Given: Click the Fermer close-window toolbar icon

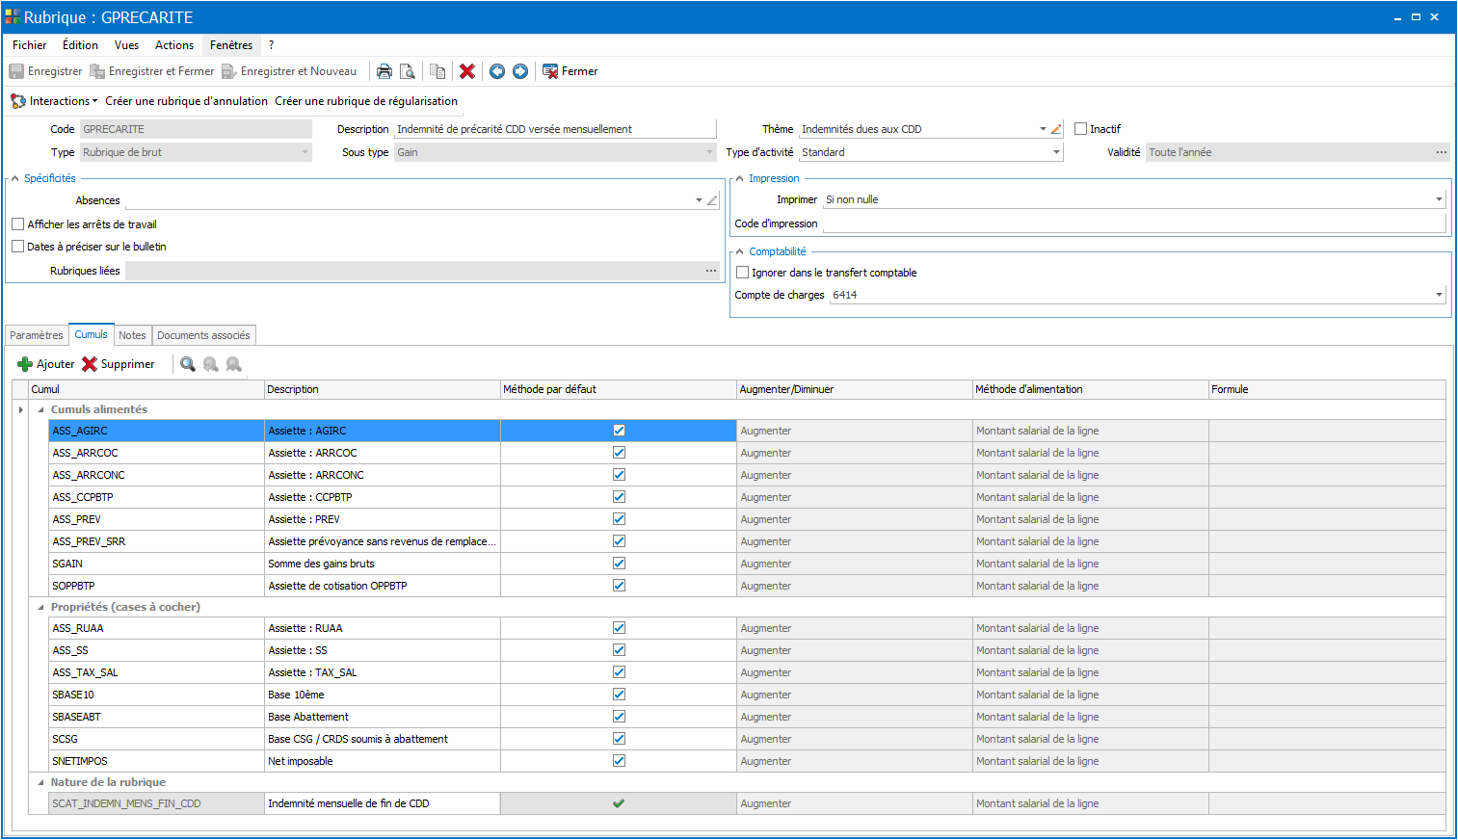Looking at the screenshot, I should coord(550,71).
